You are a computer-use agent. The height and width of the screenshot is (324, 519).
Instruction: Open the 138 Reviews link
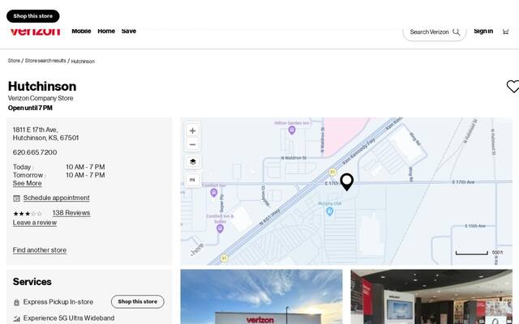[x=71, y=213]
